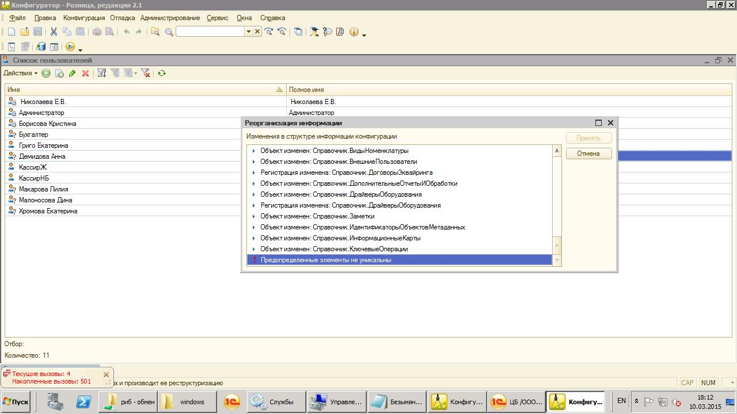737x414 pixels.
Task: Click the Cut scissors icon in toolbar
Action: point(54,32)
